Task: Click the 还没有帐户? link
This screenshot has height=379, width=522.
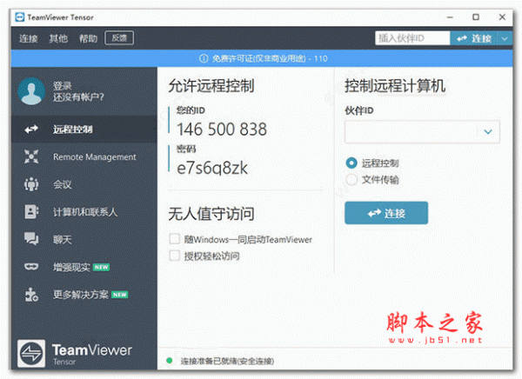Action: coord(78,97)
